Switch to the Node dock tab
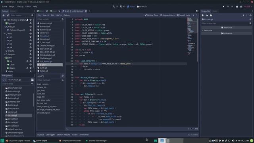254x143 pixels. [215, 11]
